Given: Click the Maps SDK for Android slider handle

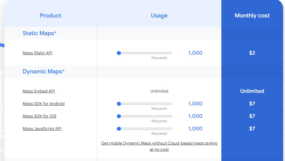Looking at the screenshot, I should (119, 104).
